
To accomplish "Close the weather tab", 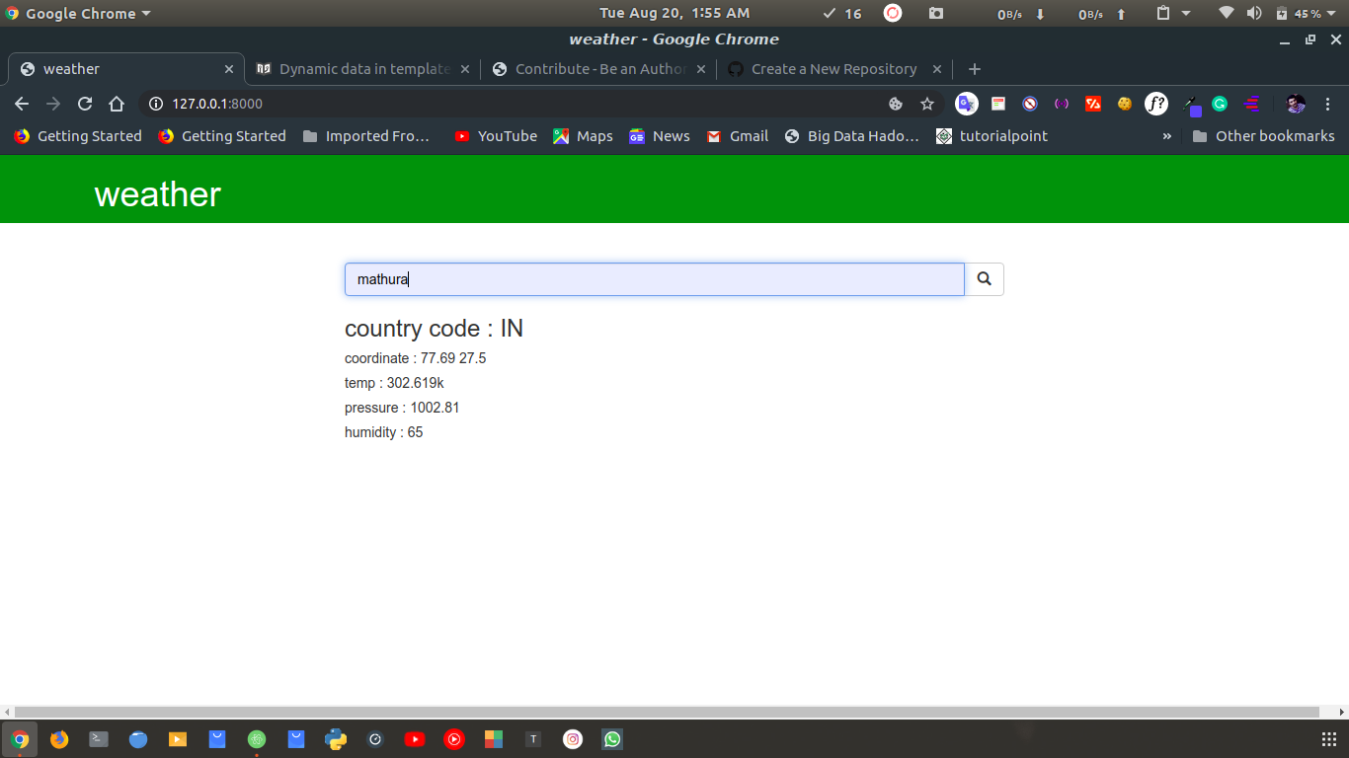I will pos(229,69).
